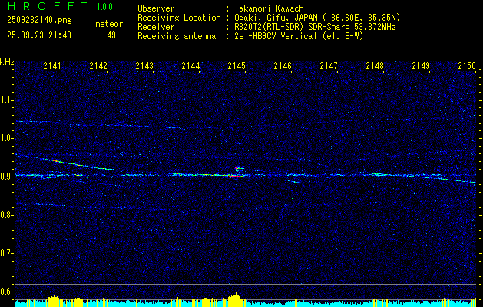Click time marker 2144
The image size is (483, 307).
[x=190, y=65]
